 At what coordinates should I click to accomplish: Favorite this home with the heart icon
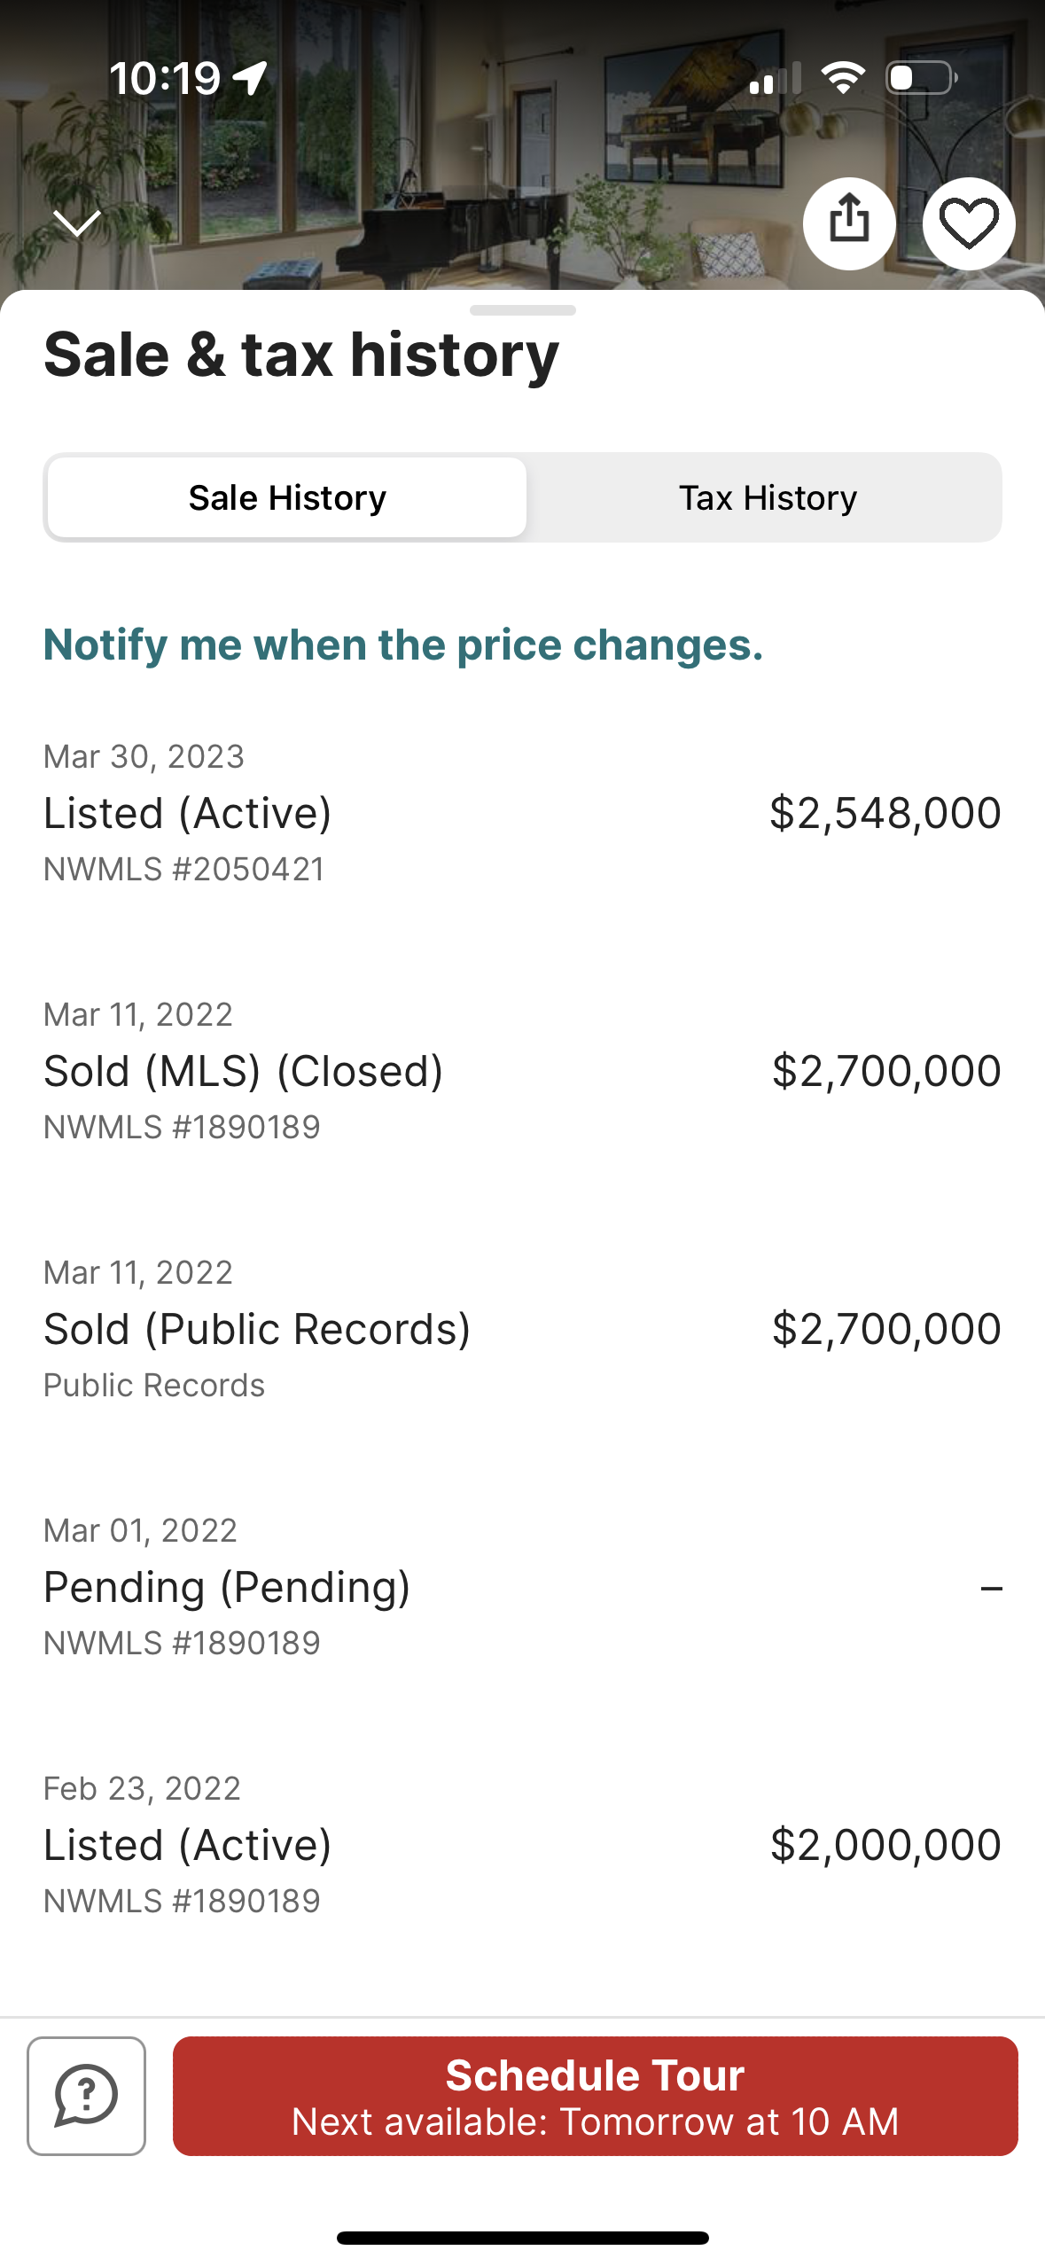point(968,223)
